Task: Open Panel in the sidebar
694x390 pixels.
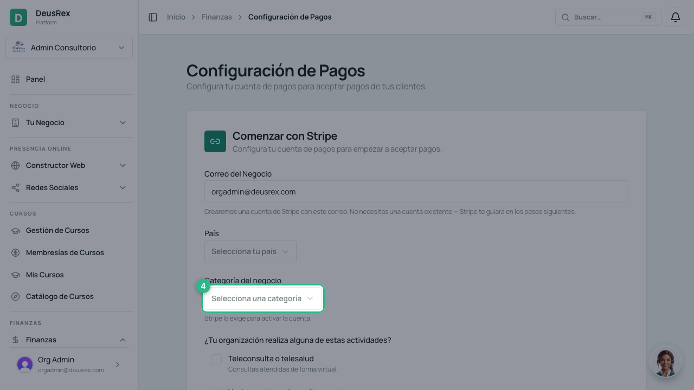Action: (x=69, y=79)
